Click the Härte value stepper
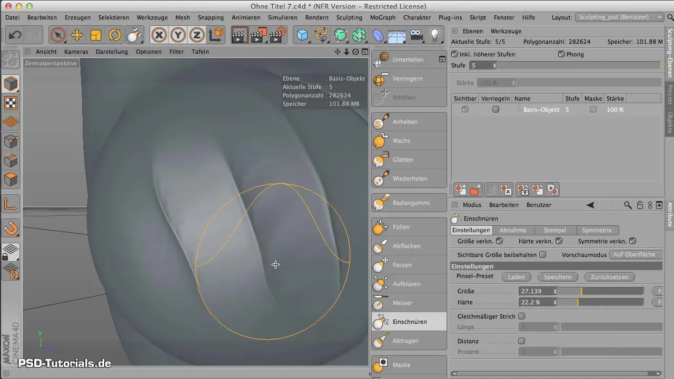 (x=555, y=302)
